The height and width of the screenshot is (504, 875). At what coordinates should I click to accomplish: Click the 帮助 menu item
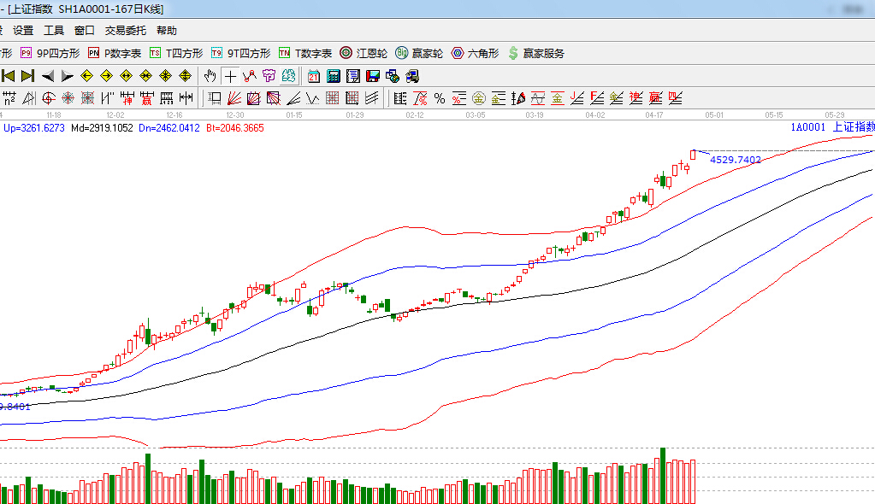tap(167, 30)
